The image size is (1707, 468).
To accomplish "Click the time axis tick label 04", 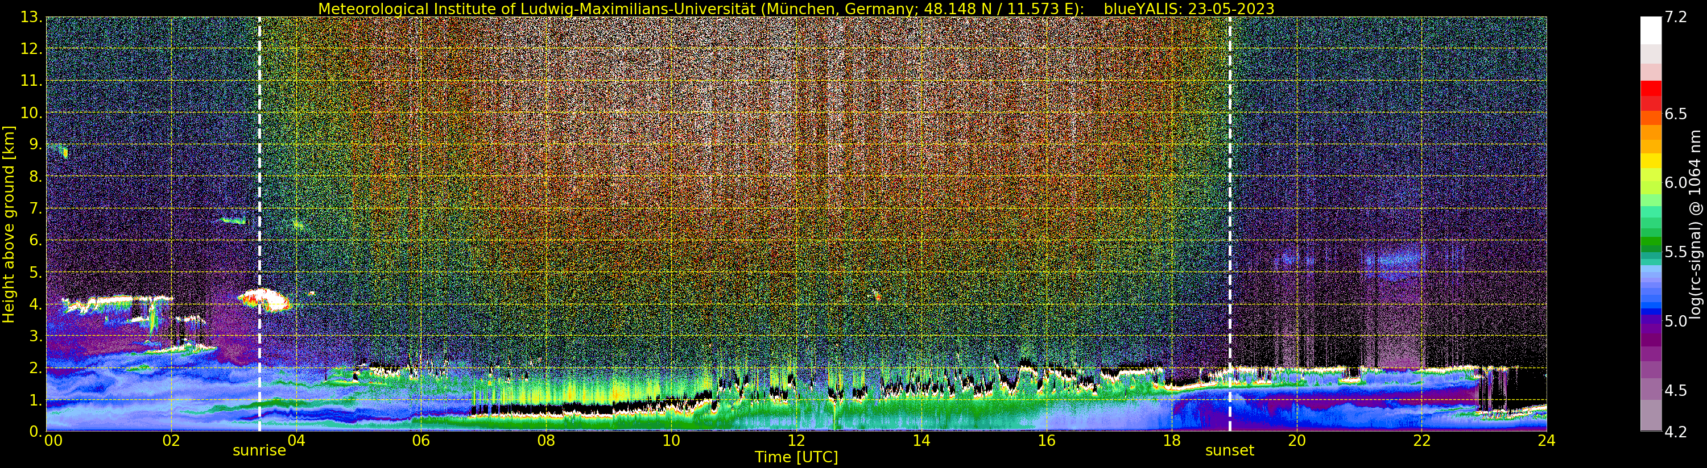I will 296,441.
